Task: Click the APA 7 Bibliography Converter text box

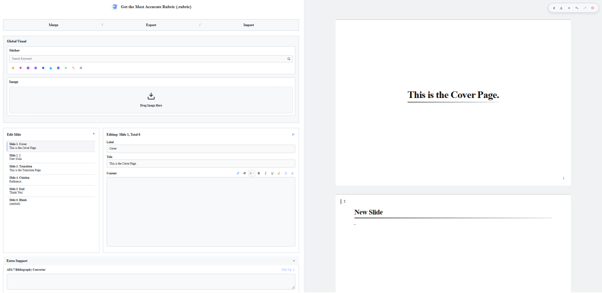Action: coord(151,281)
